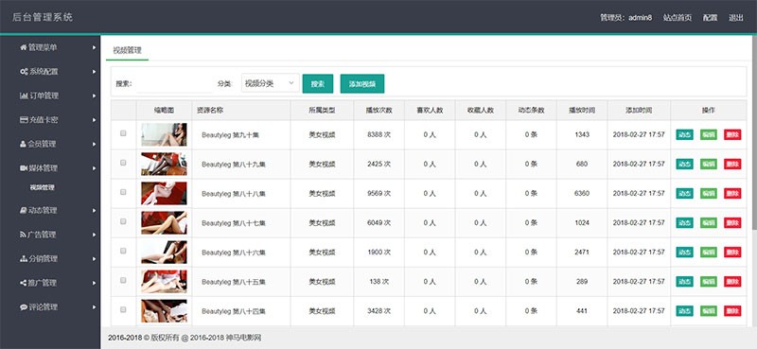Viewport: 757px width, 349px height.
Task: Click 删除 button for Beautyleg 第九十集
Action: click(x=732, y=134)
